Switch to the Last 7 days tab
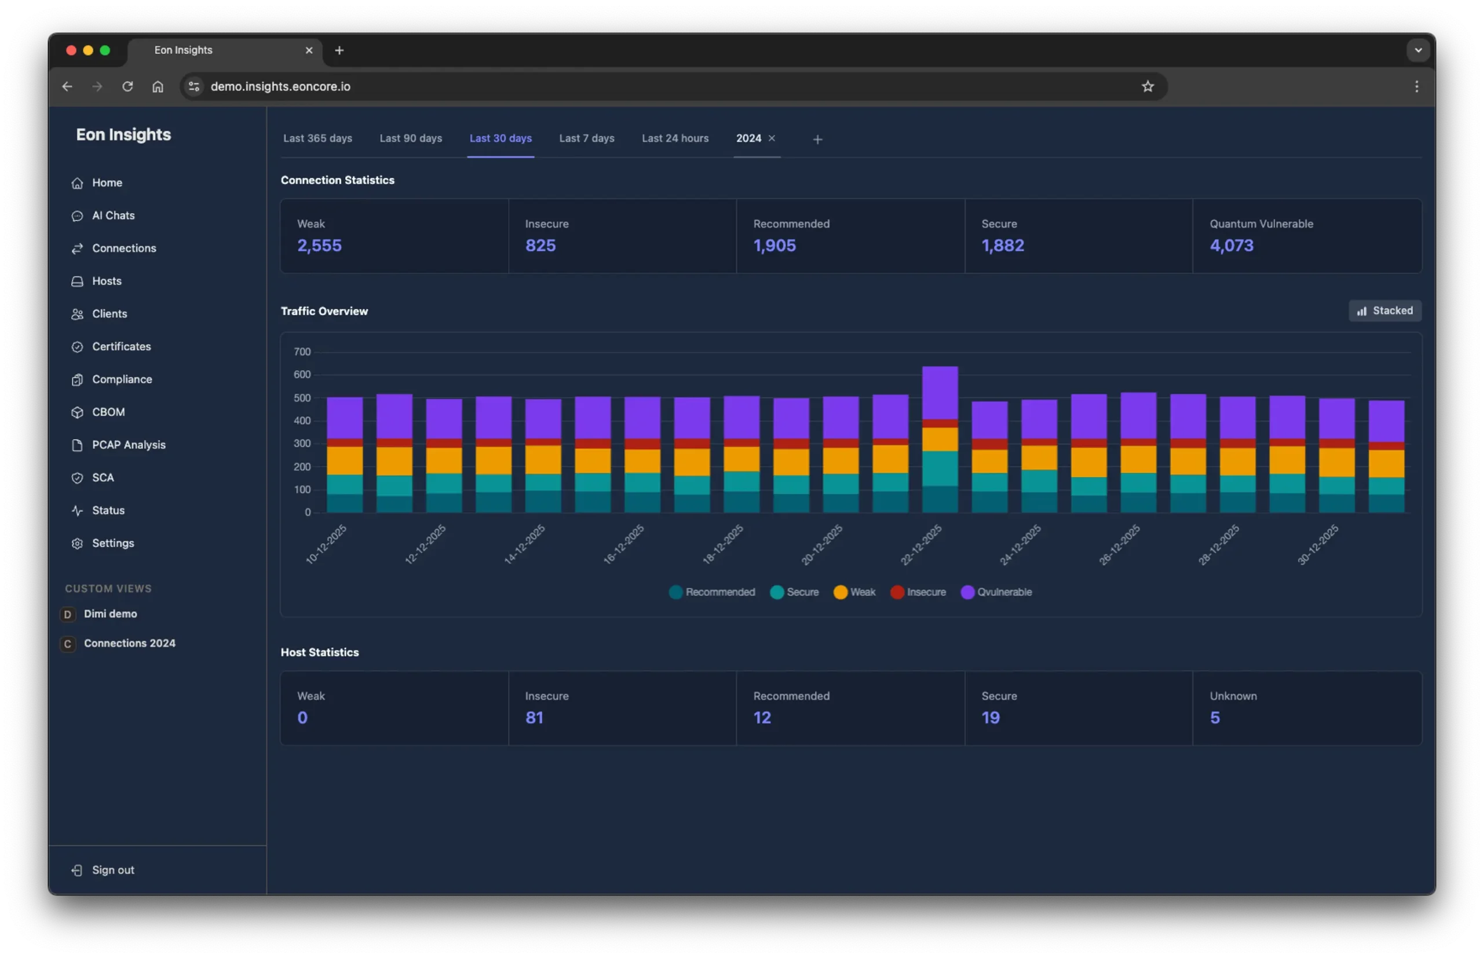The height and width of the screenshot is (958, 1483). (x=586, y=139)
